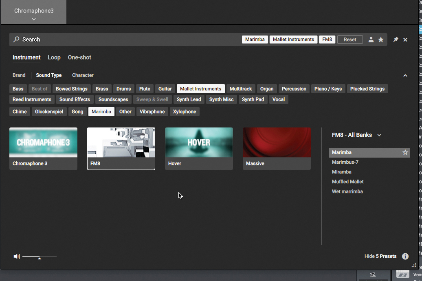Toggle the Drums tag
The height and width of the screenshot is (281, 422).
(x=123, y=89)
